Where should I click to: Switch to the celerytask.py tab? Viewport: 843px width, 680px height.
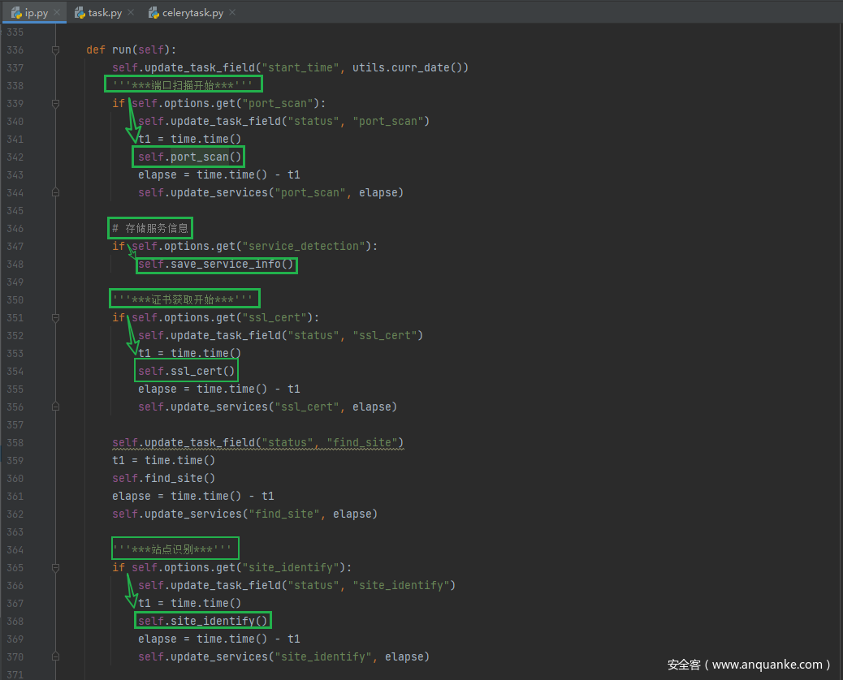coord(193,13)
